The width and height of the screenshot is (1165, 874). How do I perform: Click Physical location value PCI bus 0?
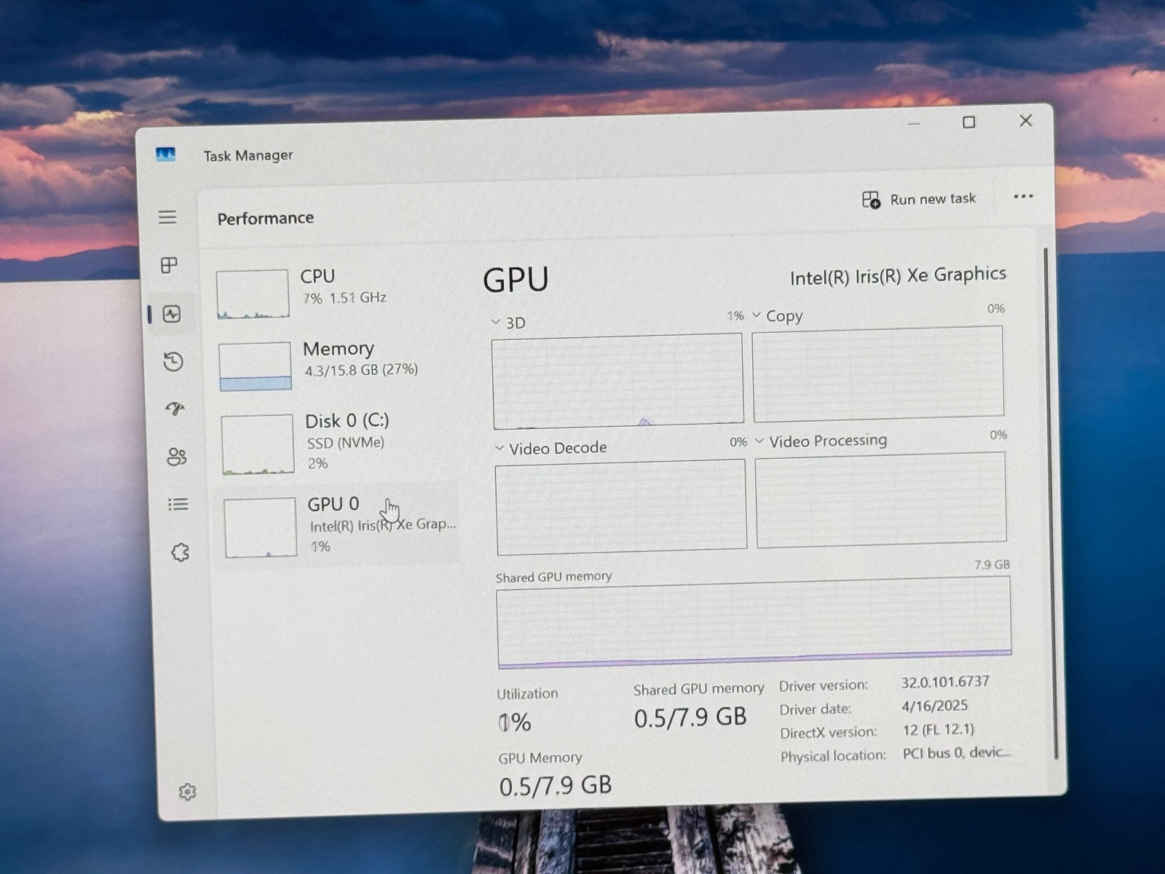tap(957, 753)
